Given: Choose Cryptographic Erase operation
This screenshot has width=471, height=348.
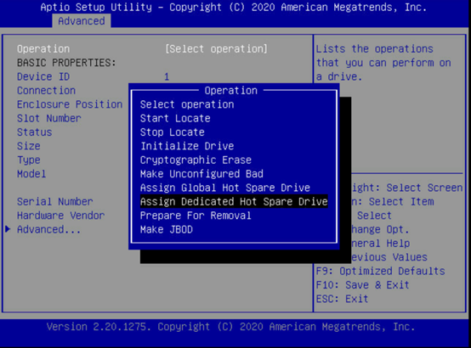Looking at the screenshot, I should point(196,160).
